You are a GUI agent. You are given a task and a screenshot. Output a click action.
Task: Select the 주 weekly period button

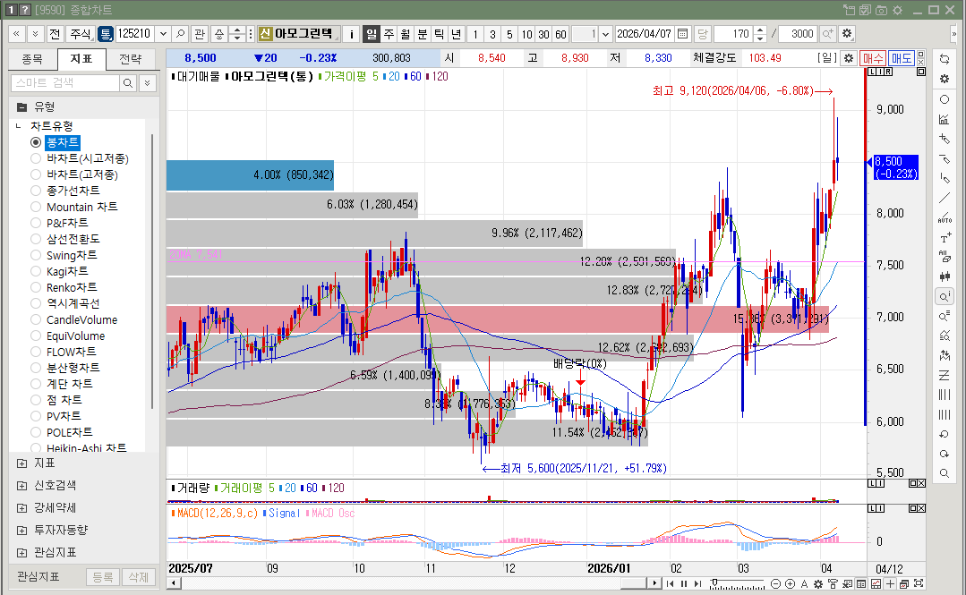pyautogui.click(x=389, y=34)
